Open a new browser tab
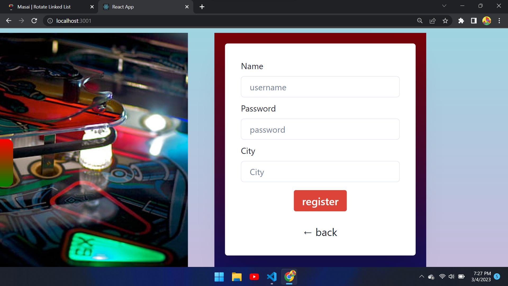 [202, 7]
